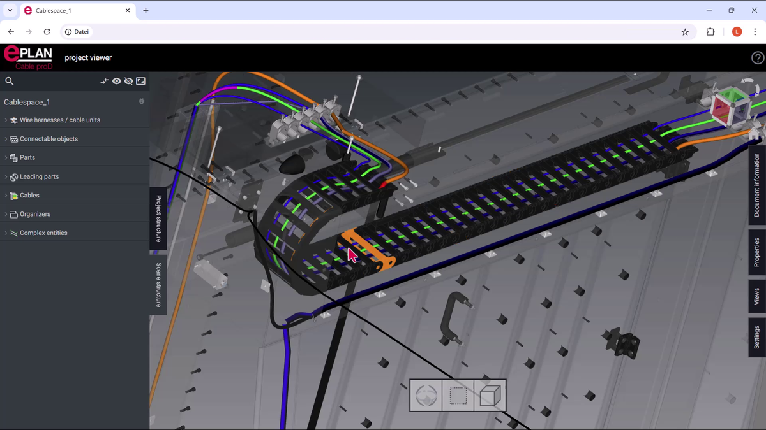The width and height of the screenshot is (766, 430).
Task: Click the collapse-arrows icon in the tree toolbar
Action: 105,81
